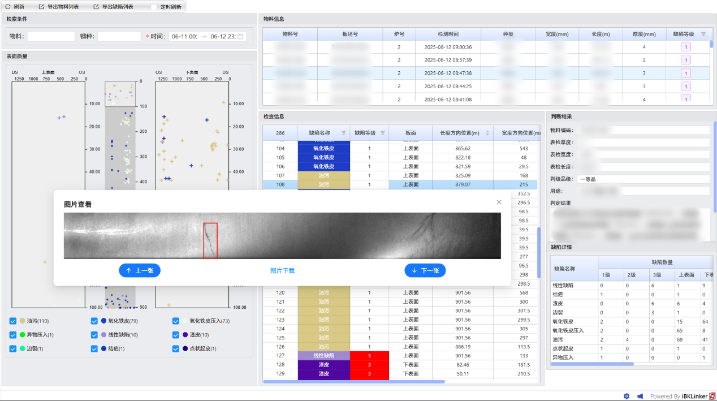Click the 导出缺陷列表 export icon
Screen dimensions: 717x401
96,7
